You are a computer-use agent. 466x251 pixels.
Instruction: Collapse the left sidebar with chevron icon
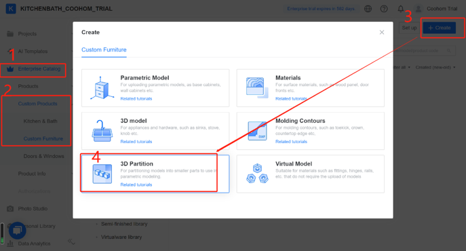71,242
